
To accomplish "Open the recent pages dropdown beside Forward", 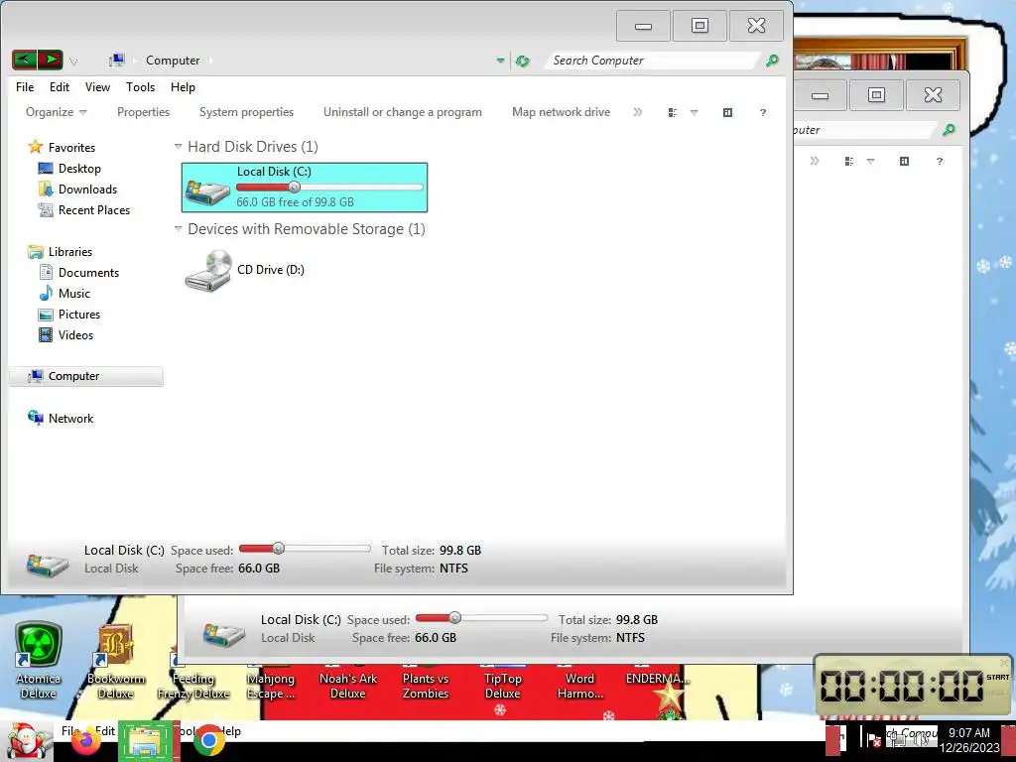I will (x=73, y=62).
